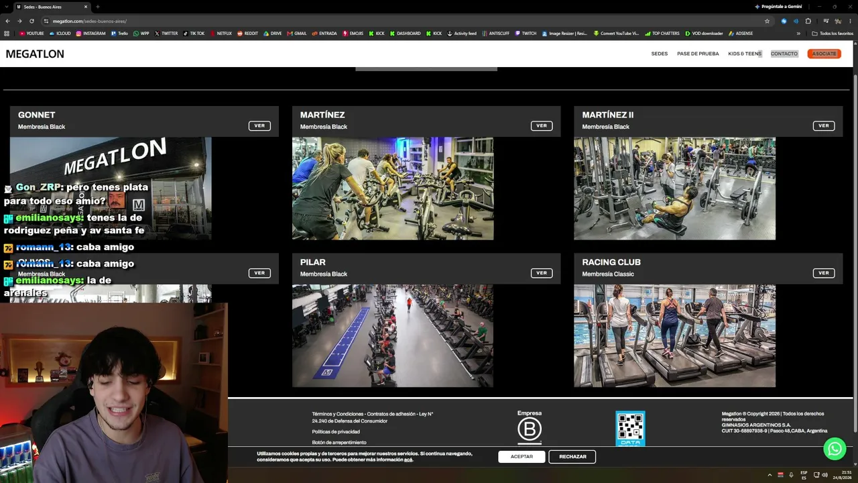Click the orange ASOCIATE button
The width and height of the screenshot is (858, 483).
click(824, 54)
